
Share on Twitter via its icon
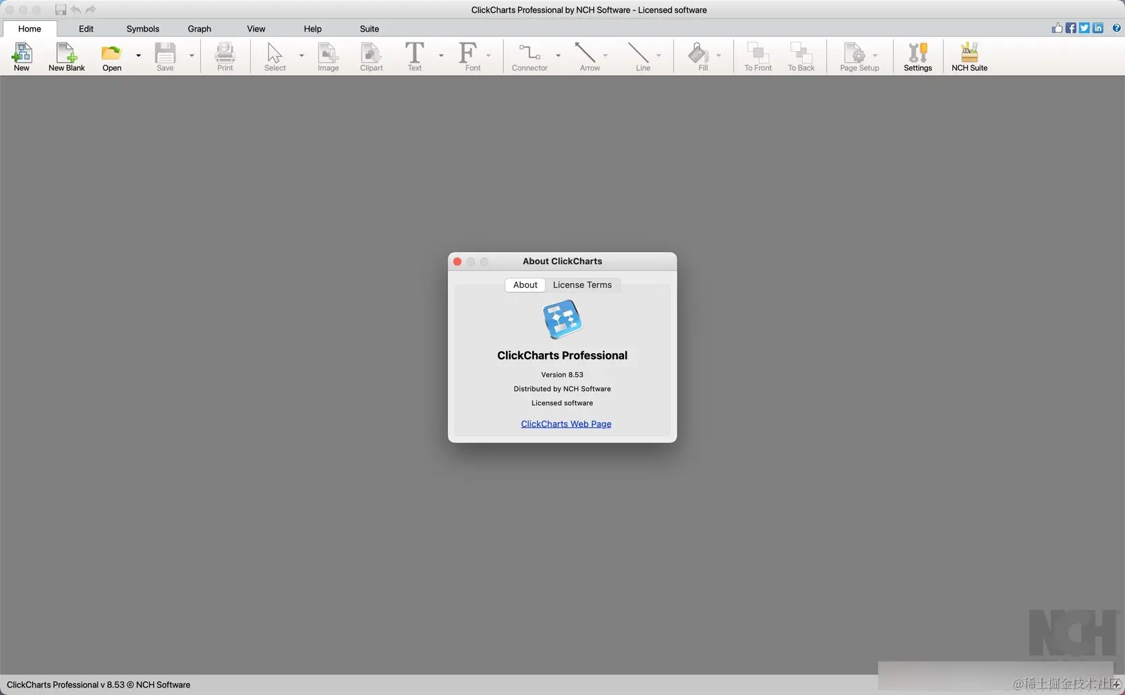click(1084, 28)
